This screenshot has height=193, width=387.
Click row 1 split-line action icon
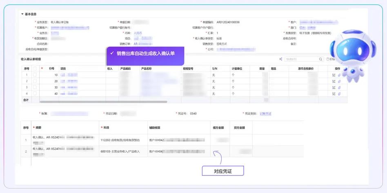click(334, 75)
